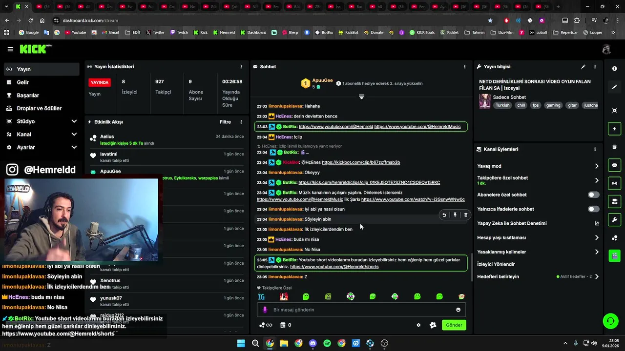Screen dimensions: 625x351
Task: Click İzleyici Yönlendir
Action: (496, 264)
